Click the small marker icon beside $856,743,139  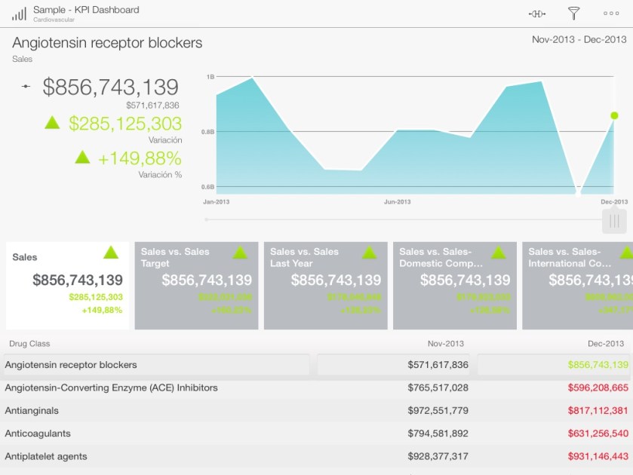[26, 87]
